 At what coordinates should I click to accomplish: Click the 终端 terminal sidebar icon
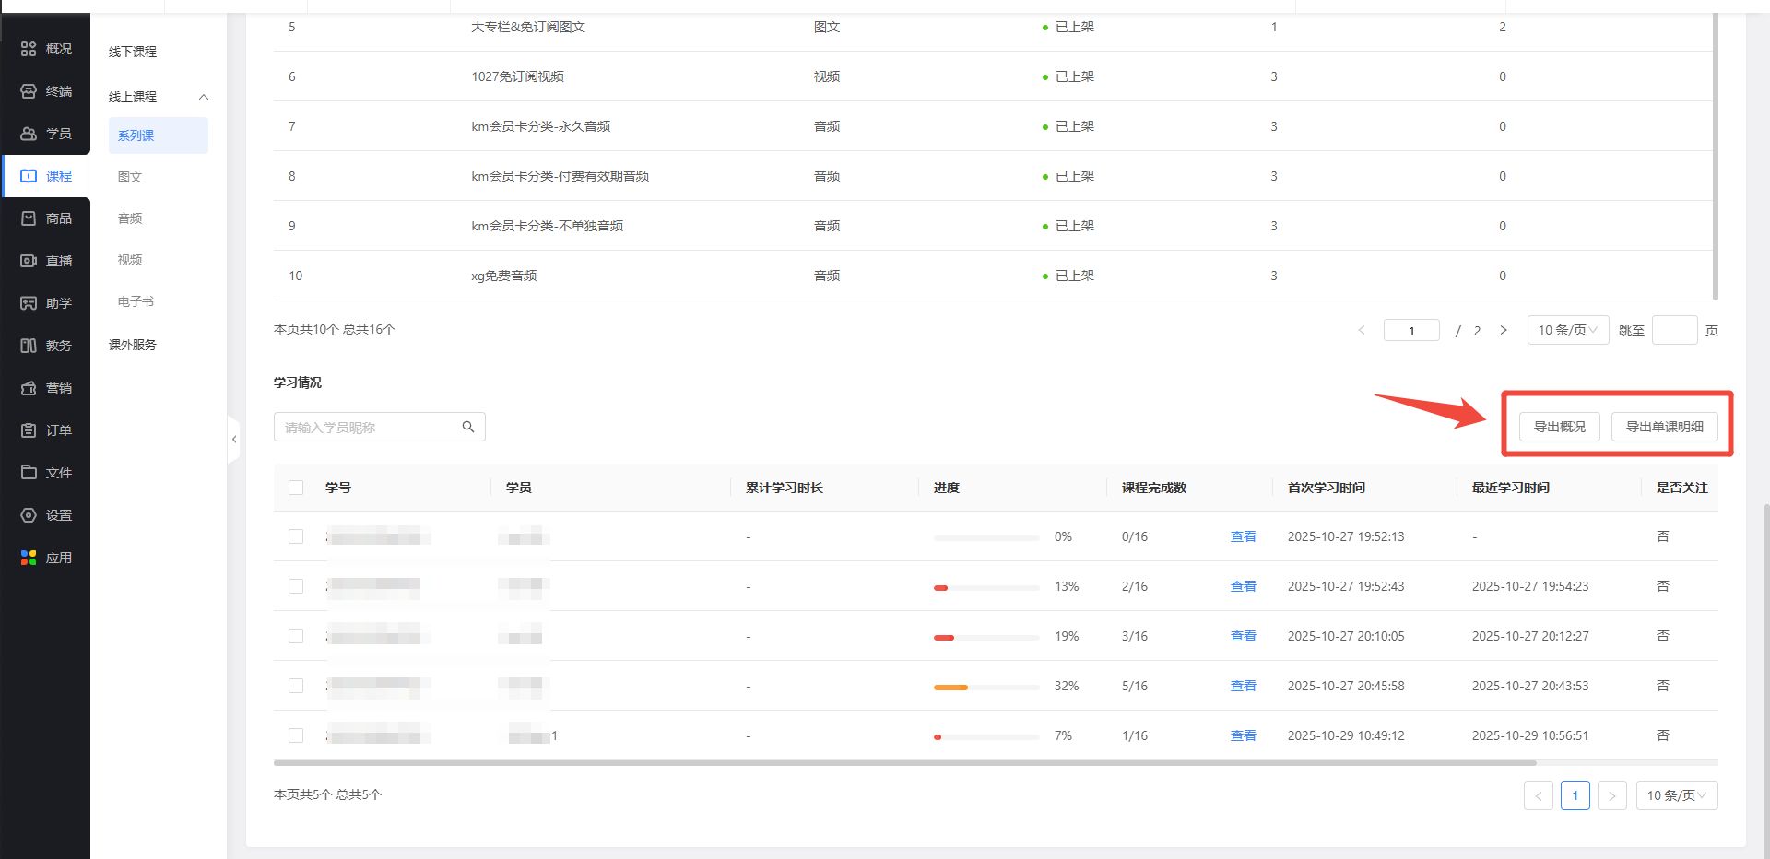click(x=29, y=91)
